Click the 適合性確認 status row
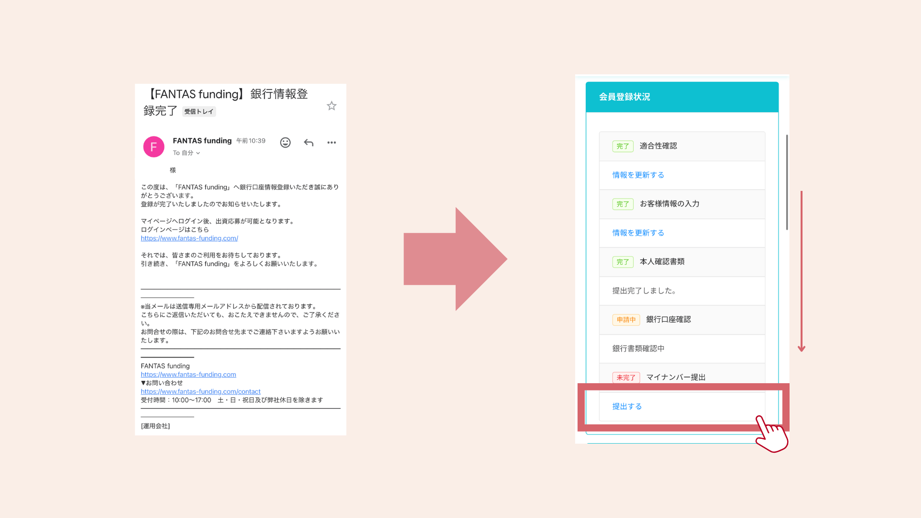The height and width of the screenshot is (518, 921). 682,146
